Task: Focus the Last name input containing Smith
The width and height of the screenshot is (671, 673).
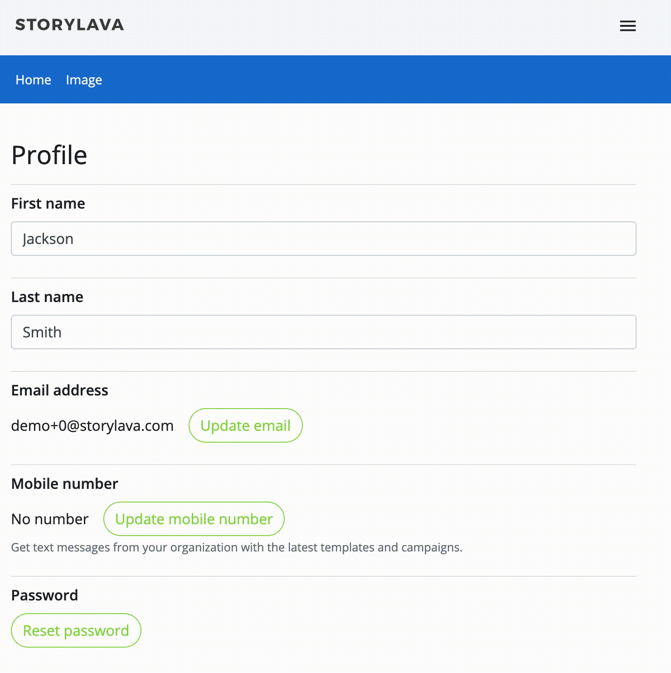Action: pyautogui.click(x=323, y=332)
